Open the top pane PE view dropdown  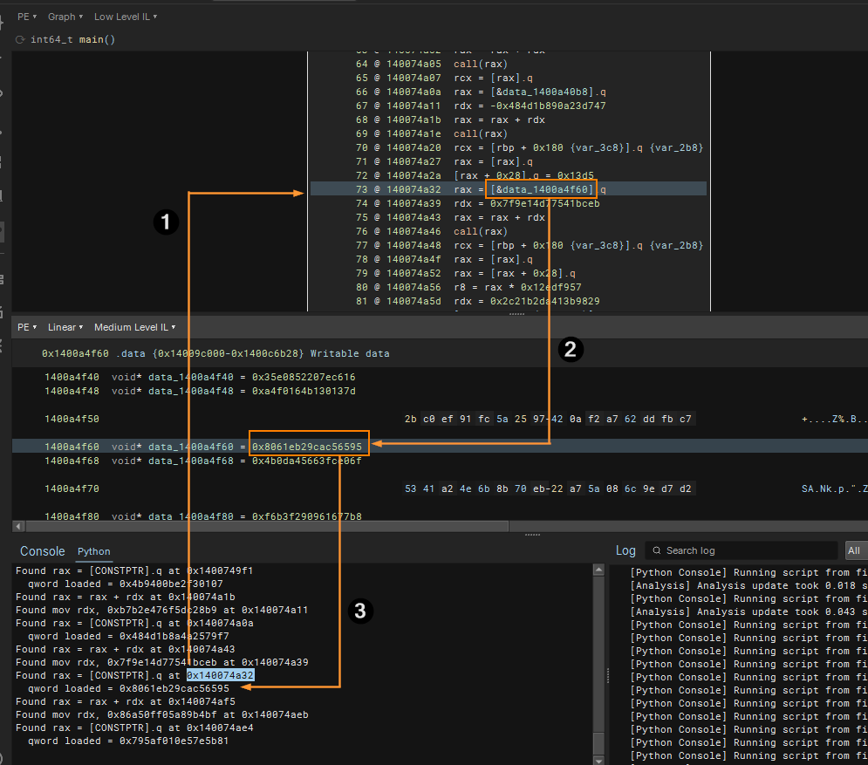point(26,17)
